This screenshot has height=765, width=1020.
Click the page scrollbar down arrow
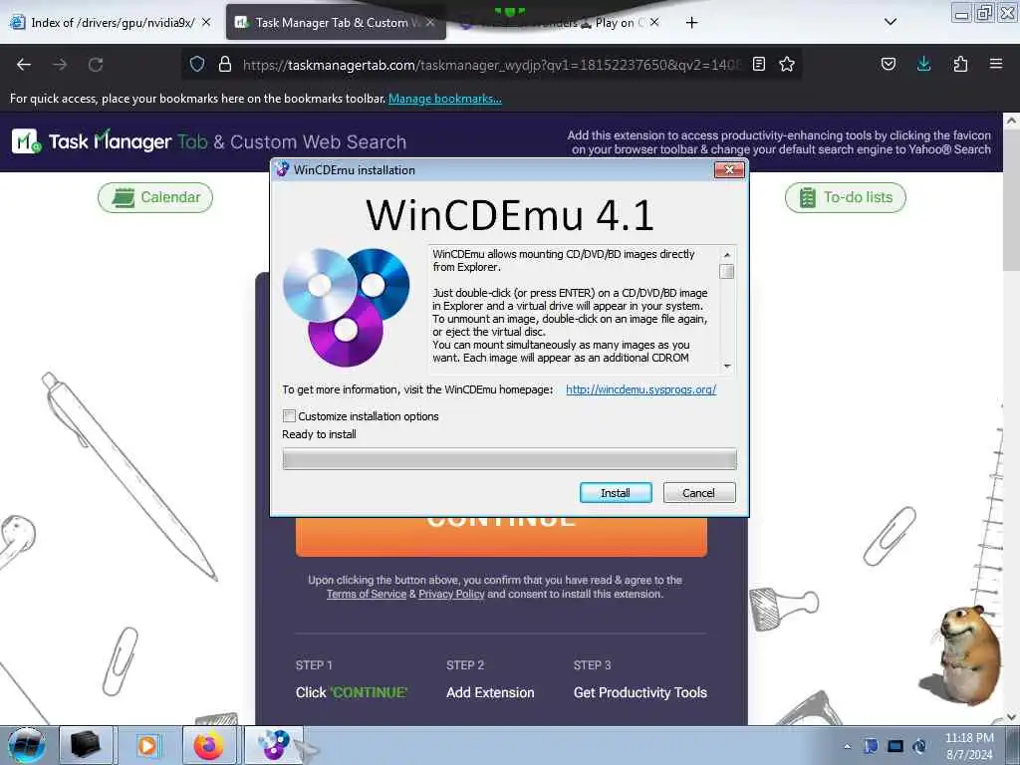[x=1011, y=717]
